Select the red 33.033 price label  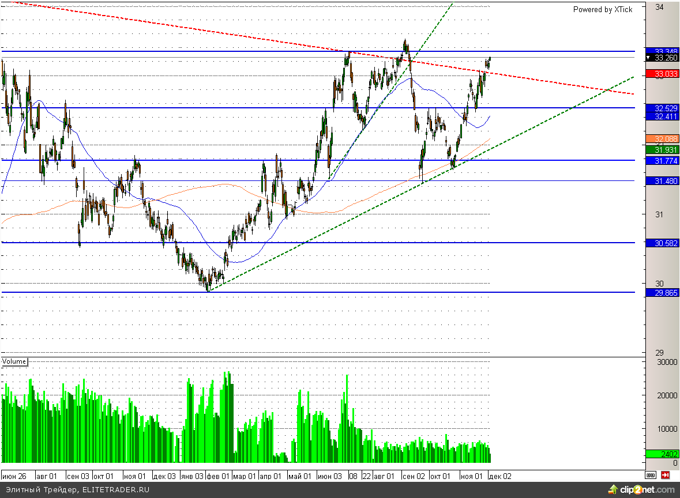coord(663,74)
